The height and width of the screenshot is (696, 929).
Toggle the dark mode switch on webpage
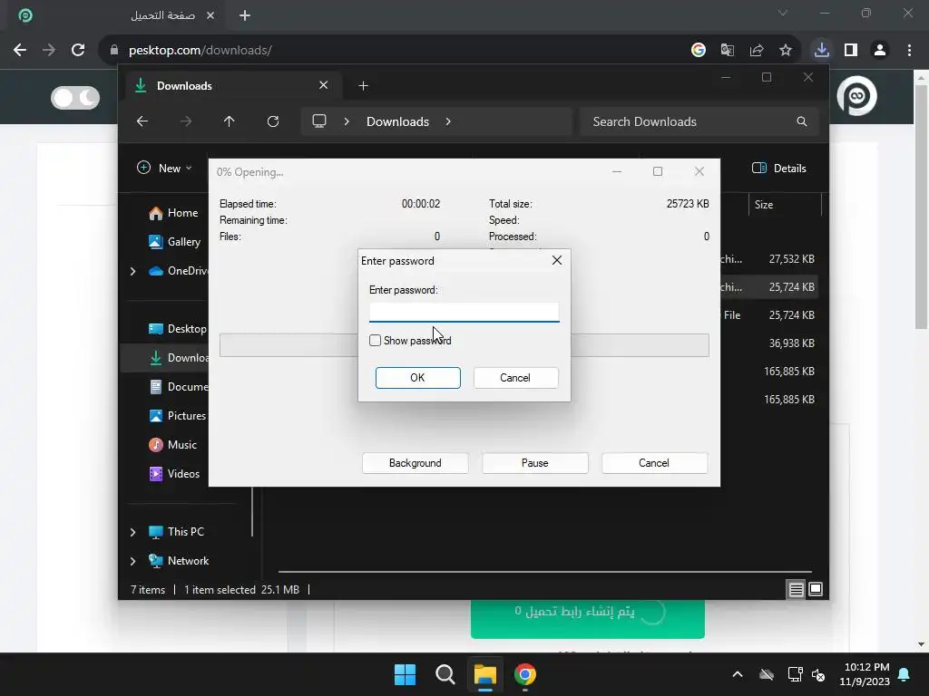click(75, 98)
